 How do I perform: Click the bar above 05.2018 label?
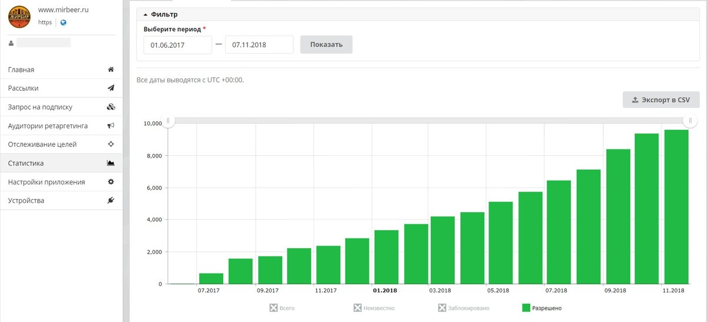click(502, 243)
